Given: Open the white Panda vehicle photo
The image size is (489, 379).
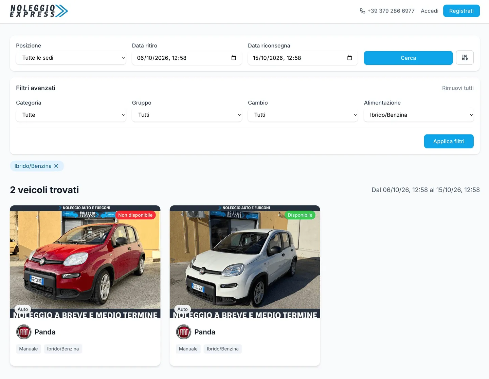Looking at the screenshot, I should (245, 262).
